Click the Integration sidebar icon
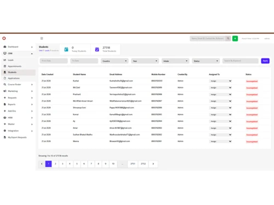 coord(5,131)
